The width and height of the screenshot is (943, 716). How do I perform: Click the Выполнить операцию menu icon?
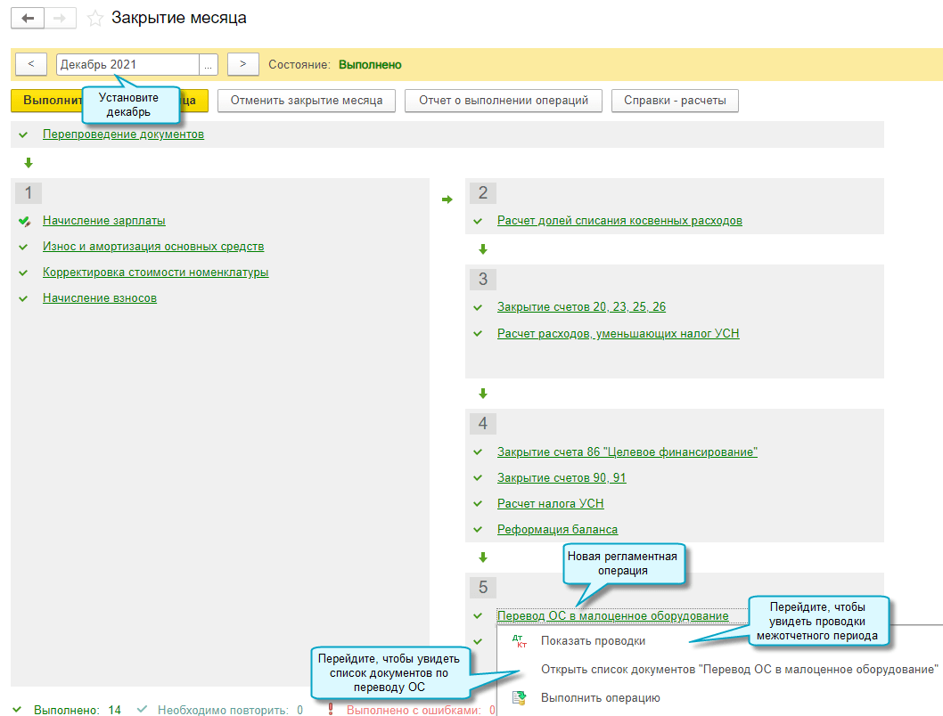pos(521,698)
